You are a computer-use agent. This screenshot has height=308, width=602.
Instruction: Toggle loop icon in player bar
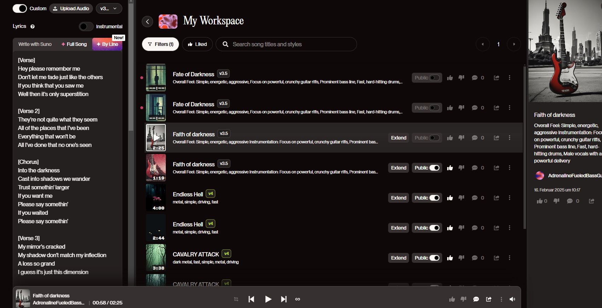[x=298, y=299]
